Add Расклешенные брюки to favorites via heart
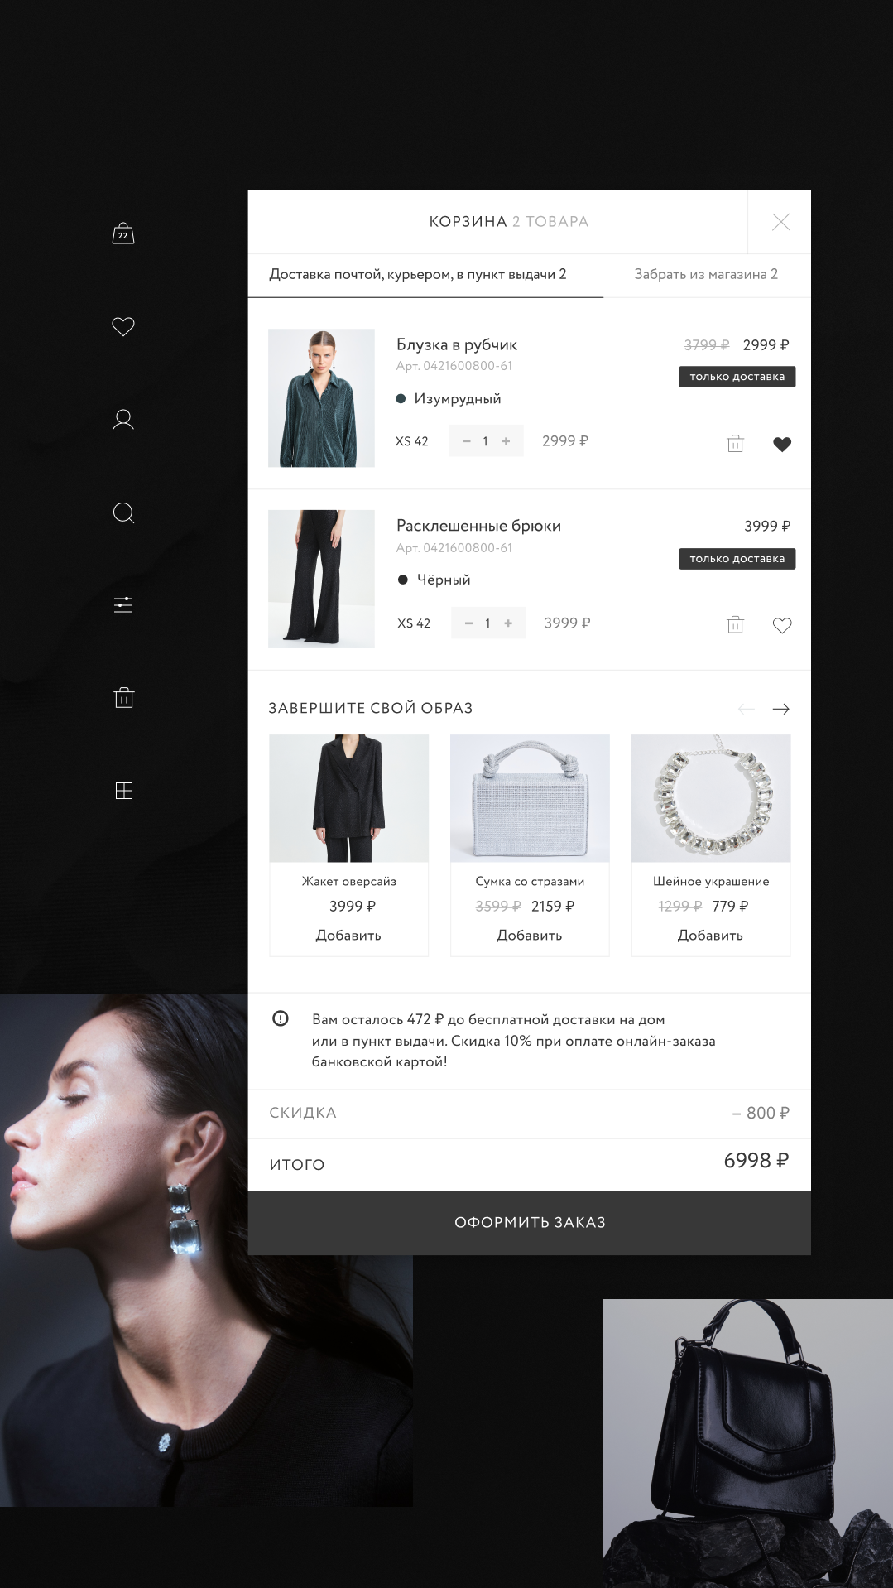 coord(782,626)
